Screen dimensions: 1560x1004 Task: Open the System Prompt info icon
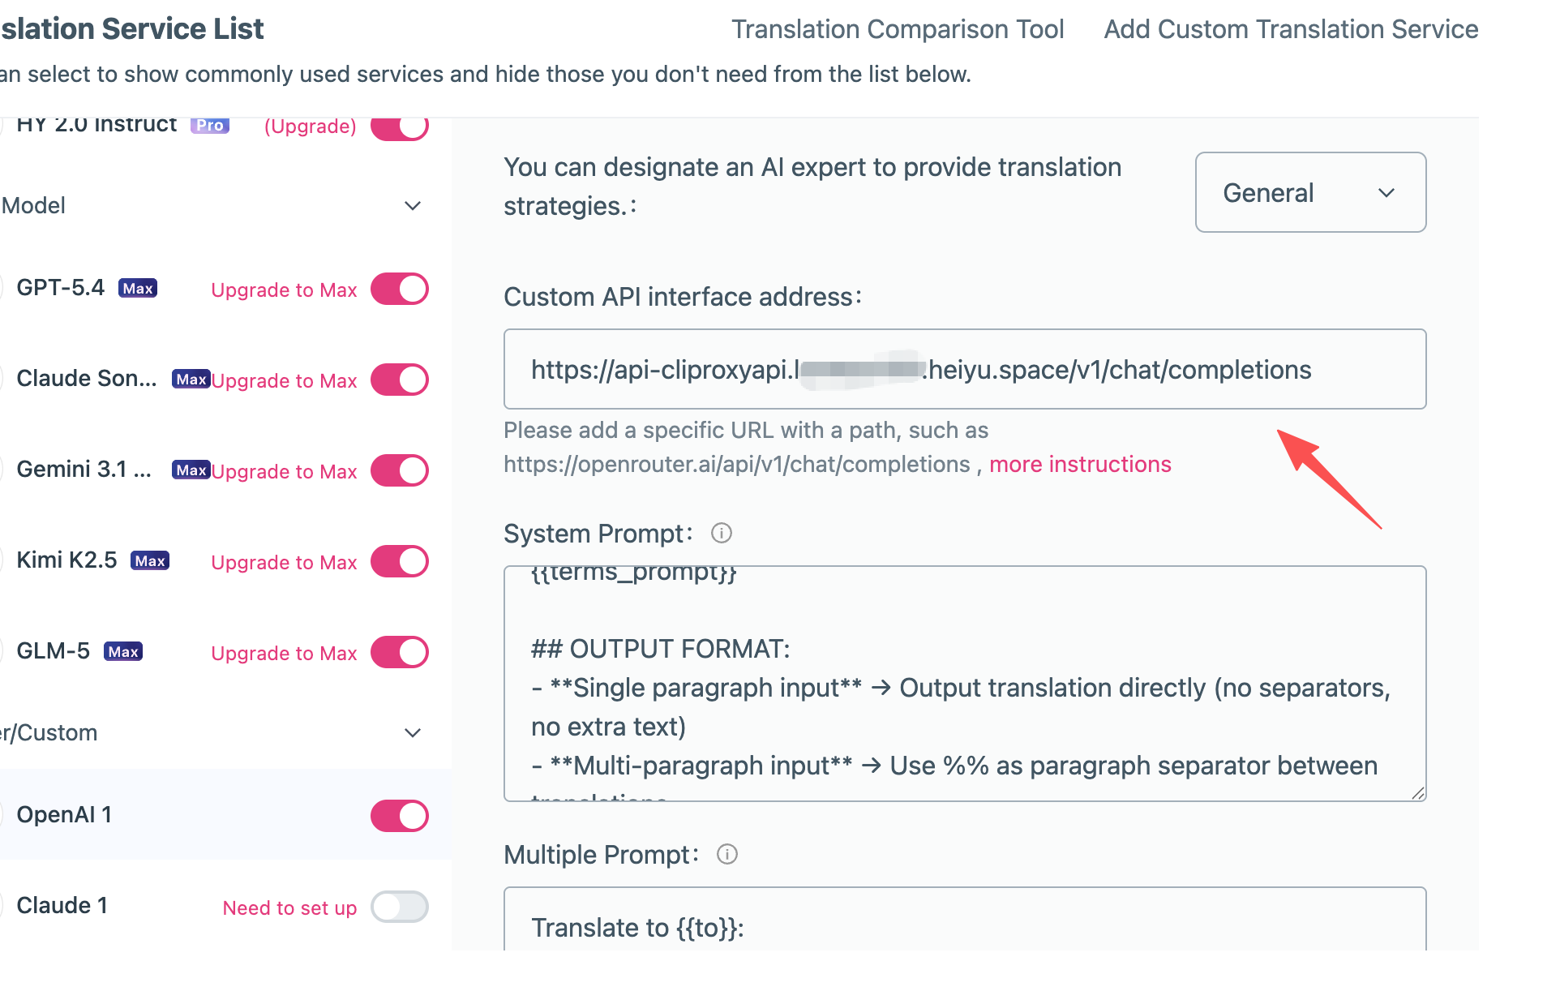pos(721,533)
